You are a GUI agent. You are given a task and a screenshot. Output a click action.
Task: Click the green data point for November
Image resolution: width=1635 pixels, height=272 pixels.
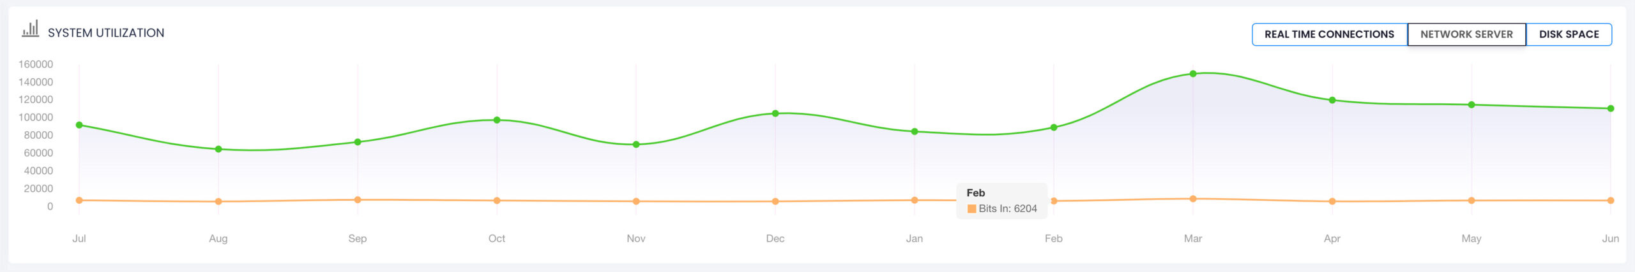click(x=636, y=145)
